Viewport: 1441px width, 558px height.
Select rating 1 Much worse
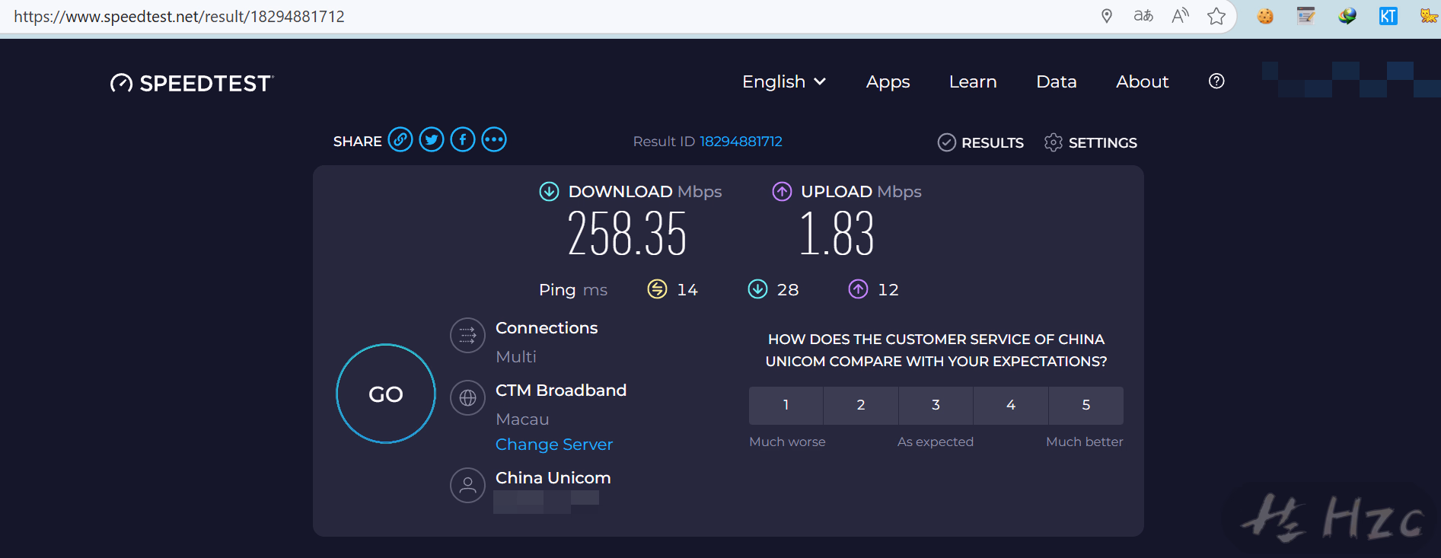tap(786, 406)
